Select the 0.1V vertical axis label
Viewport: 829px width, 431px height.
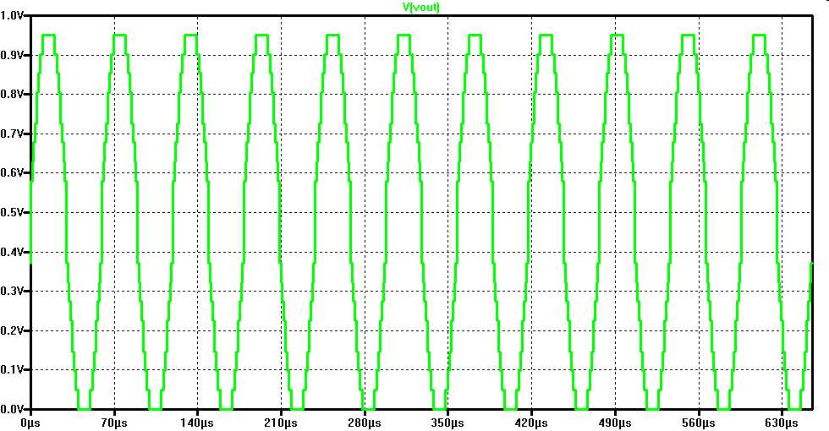[14, 369]
